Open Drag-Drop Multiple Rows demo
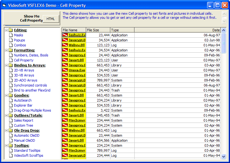The image size is (230, 163). click(32, 110)
